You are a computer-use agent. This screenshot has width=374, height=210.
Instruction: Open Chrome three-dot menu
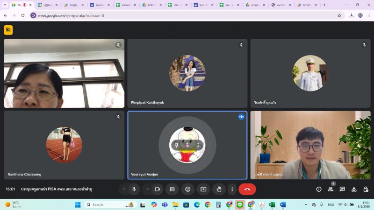(369, 15)
